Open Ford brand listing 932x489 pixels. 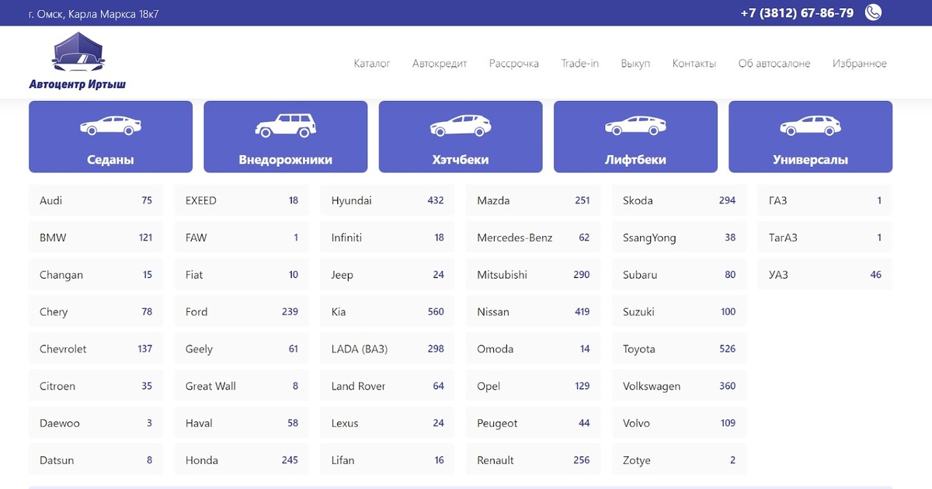(242, 312)
